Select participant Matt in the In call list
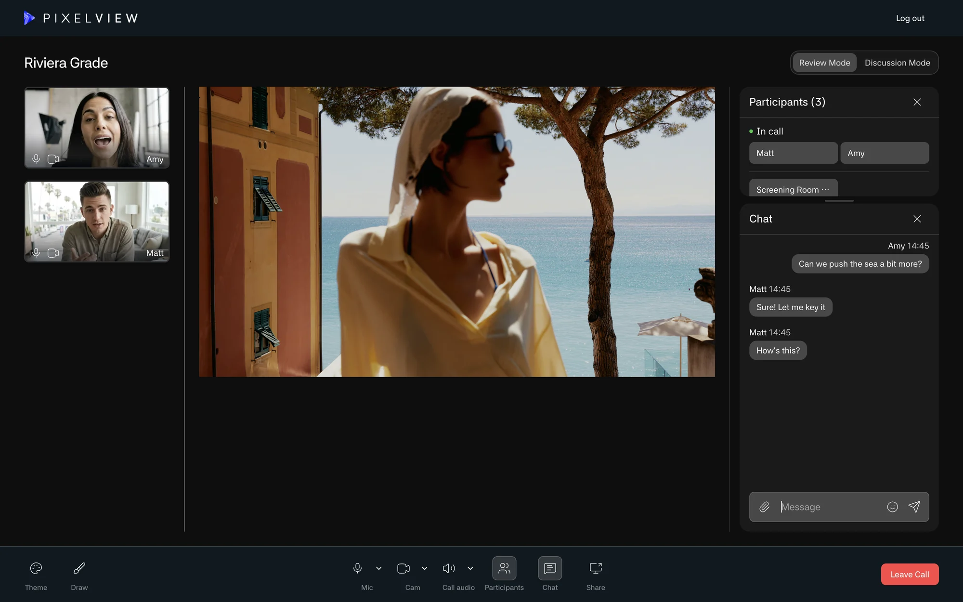Image resolution: width=963 pixels, height=602 pixels. click(794, 153)
